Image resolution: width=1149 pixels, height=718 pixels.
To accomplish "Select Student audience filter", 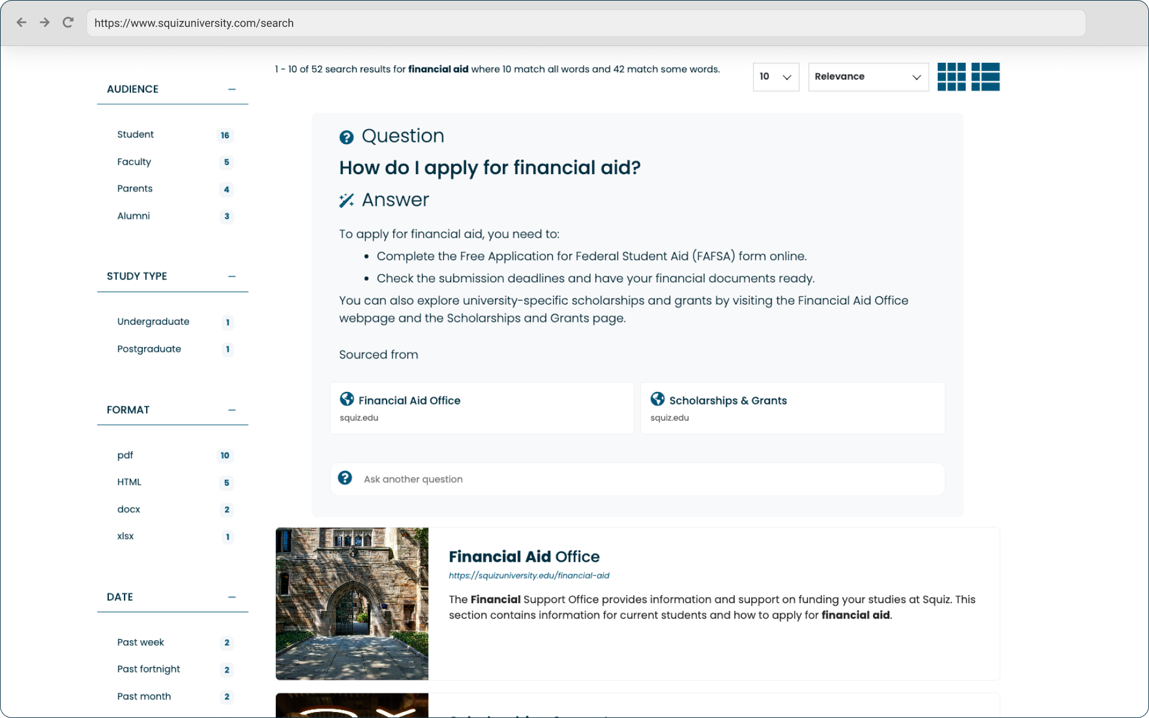I will point(135,134).
